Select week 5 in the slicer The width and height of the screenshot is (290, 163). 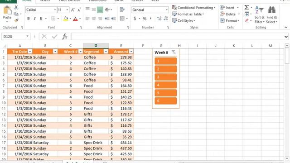[166, 93]
